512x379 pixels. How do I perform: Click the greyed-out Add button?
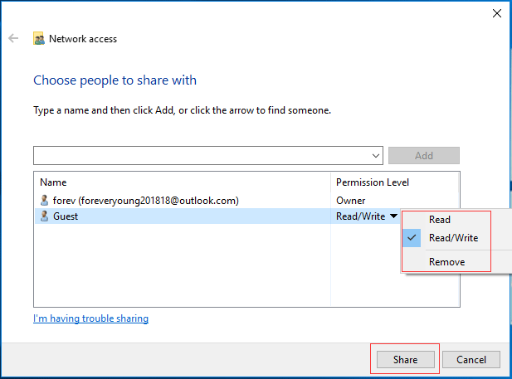pos(423,155)
